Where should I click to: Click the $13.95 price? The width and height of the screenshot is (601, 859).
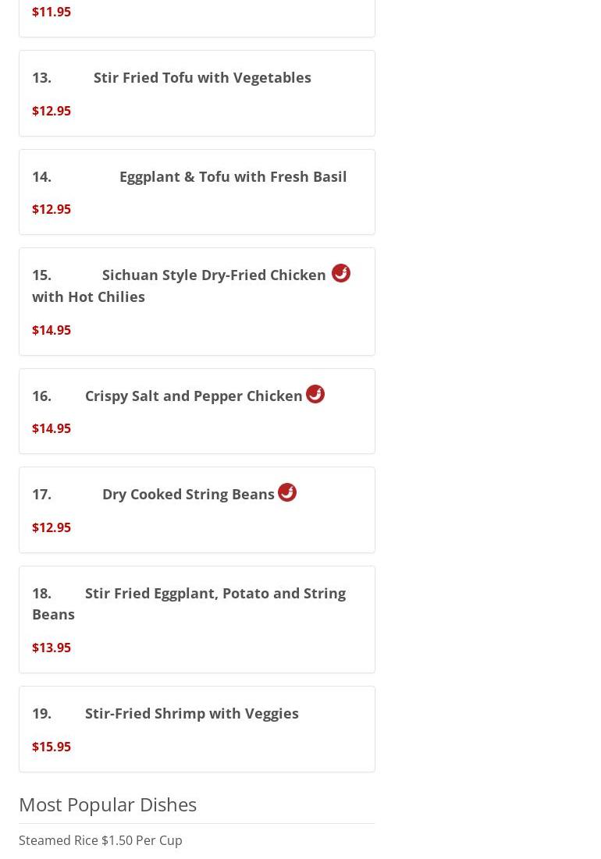(x=52, y=648)
